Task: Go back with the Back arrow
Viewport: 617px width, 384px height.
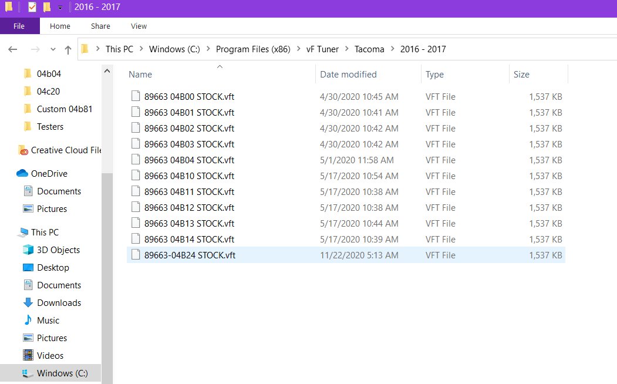Action: [12, 49]
